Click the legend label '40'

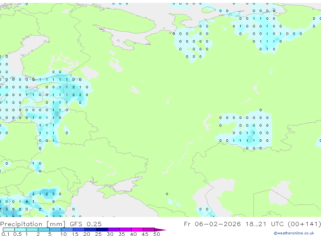(133, 234)
